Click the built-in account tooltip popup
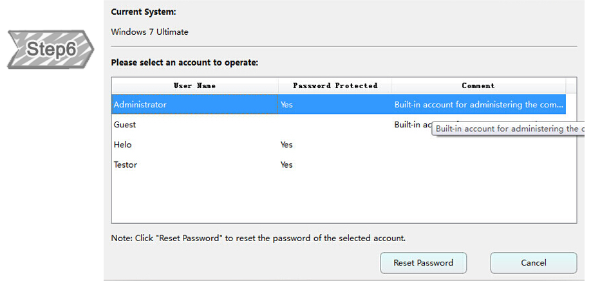This screenshot has width=591, height=281. pos(509,129)
